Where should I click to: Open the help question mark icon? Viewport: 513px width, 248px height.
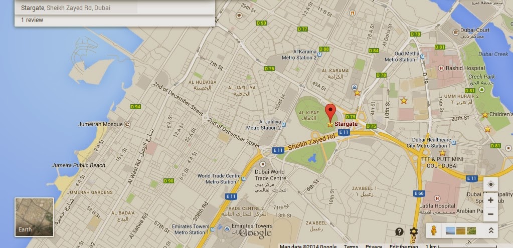click(399, 231)
